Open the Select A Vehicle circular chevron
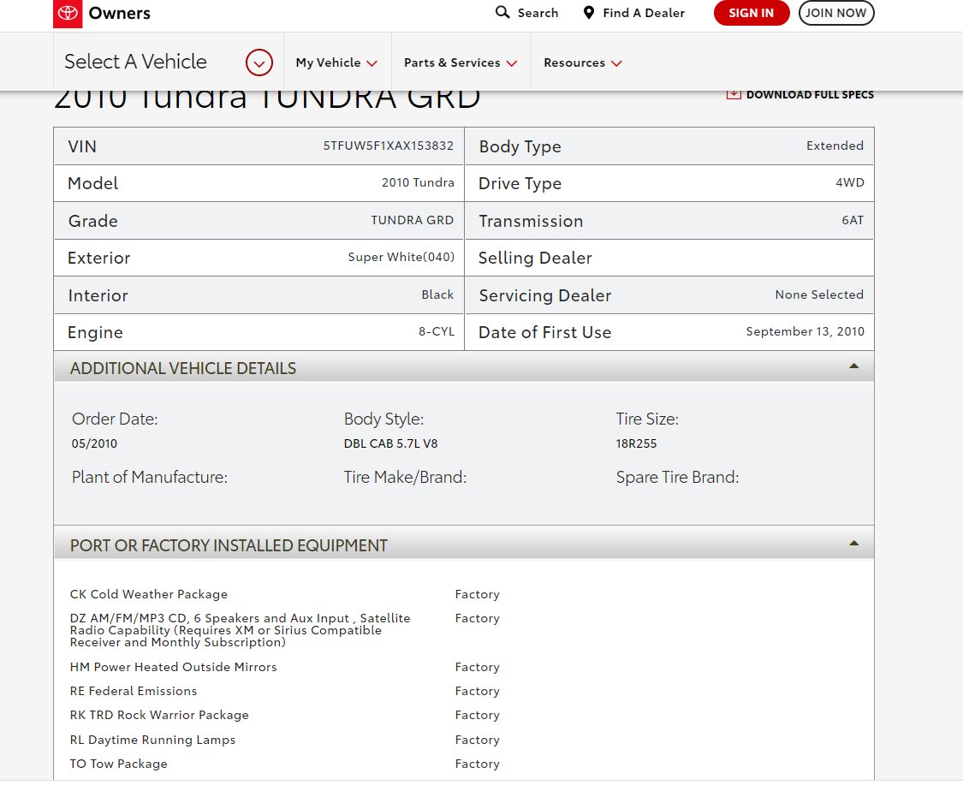Screen dimensions: 963x797 (x=259, y=62)
